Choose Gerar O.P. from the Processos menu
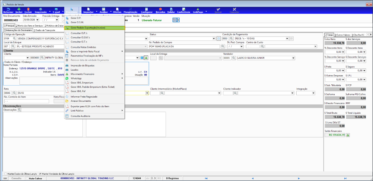The image size is (373, 181). click(95, 18)
